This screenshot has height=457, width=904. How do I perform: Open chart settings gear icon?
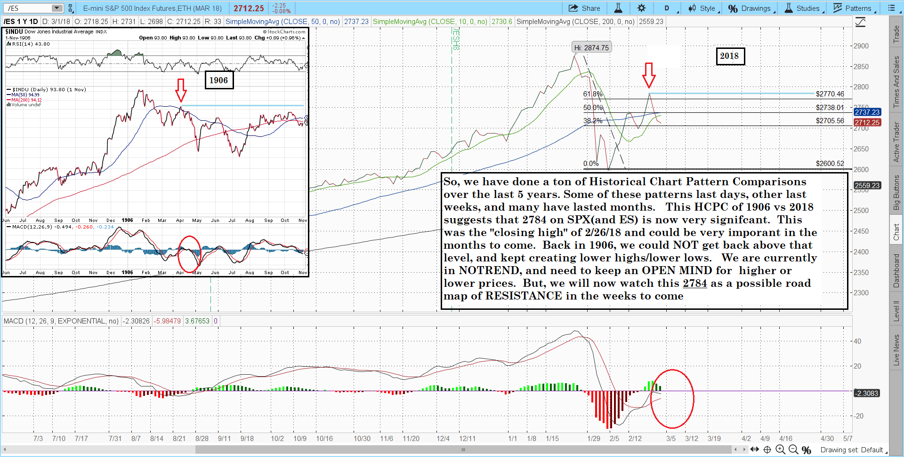point(641,8)
